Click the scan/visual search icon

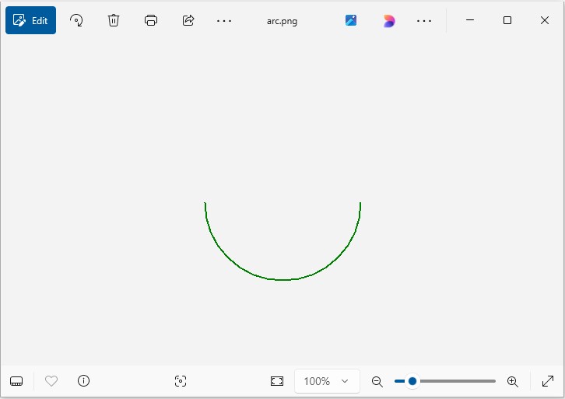point(181,381)
